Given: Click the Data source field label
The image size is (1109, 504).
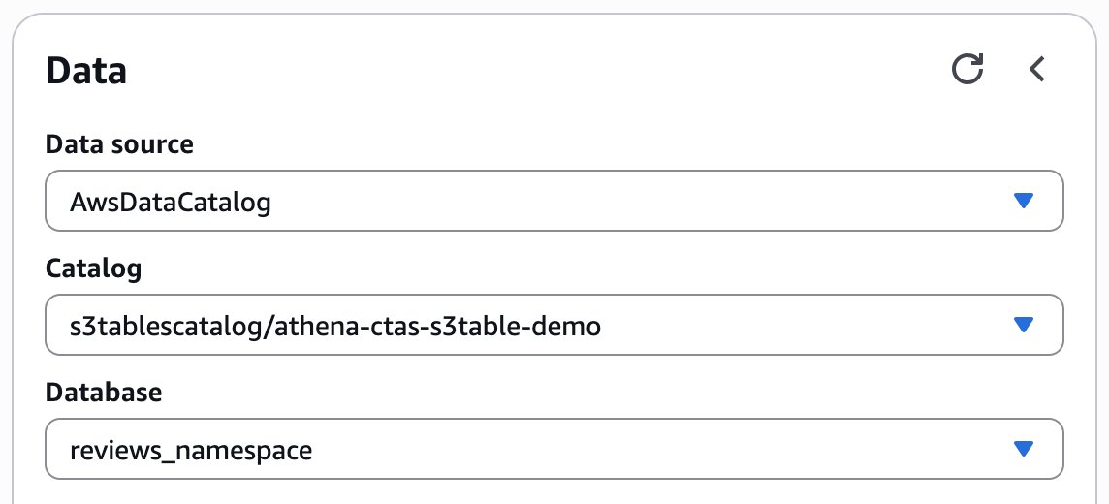Looking at the screenshot, I should pyautogui.click(x=119, y=144).
